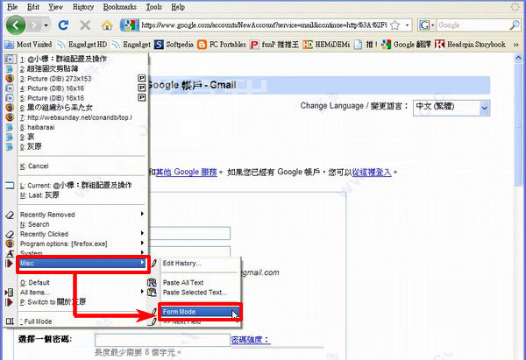The height and width of the screenshot is (360, 526).
Task: Open the Change Language dropdown
Action: 451,108
